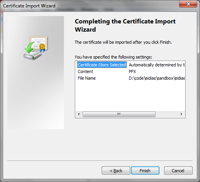Select the Content row label
This screenshot has height=182, width=200.
85,71
